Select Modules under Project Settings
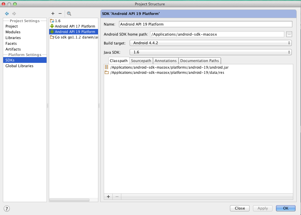The width and height of the screenshot is (301, 215). click(13, 32)
